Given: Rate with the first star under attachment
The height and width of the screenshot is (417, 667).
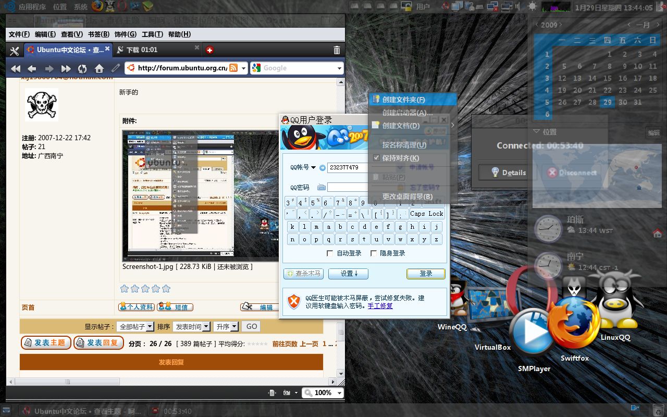Looking at the screenshot, I should pos(125,288).
